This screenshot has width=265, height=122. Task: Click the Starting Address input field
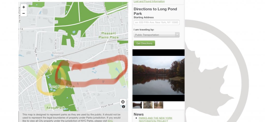pyautogui.click(x=157, y=22)
